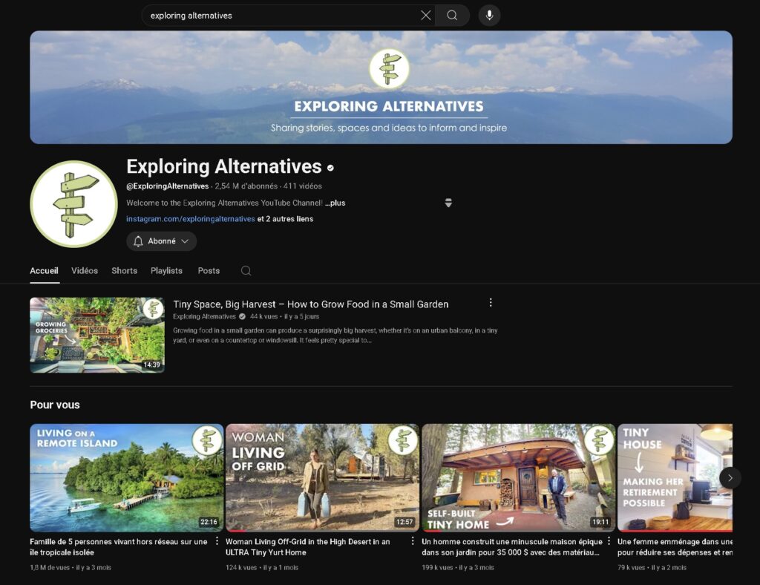
Task: Click the channel search magnifier beside Posts
Action: click(246, 270)
